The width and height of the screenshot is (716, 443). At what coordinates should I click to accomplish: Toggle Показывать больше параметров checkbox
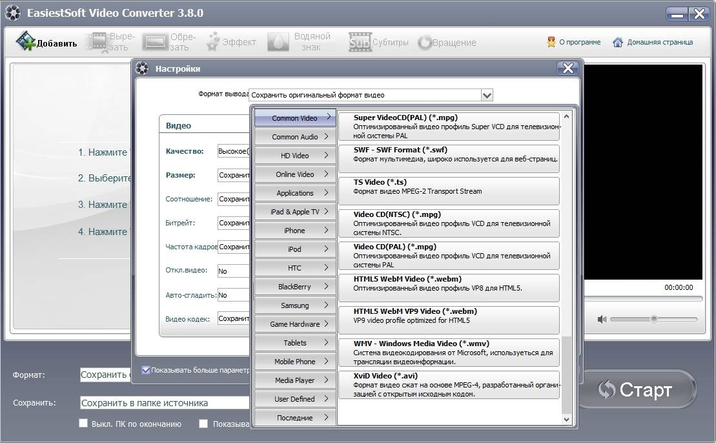(146, 370)
